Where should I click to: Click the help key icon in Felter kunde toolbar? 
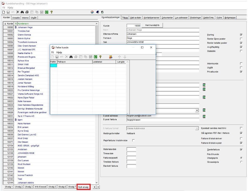100,57
